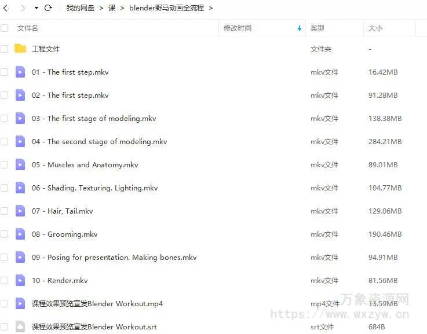The height and width of the screenshot is (334, 427).
Task: Check the box for 05 - Muscles and Anatomy.mkv
Action: click(5, 165)
